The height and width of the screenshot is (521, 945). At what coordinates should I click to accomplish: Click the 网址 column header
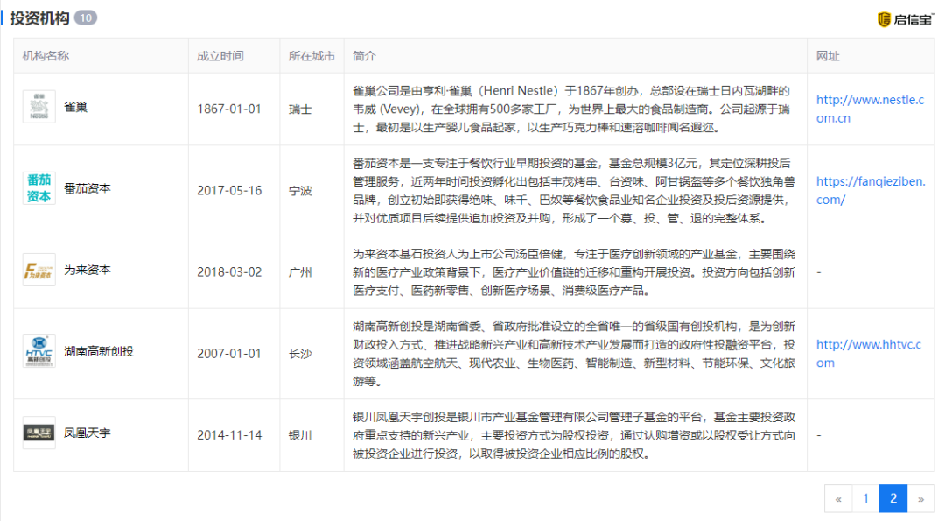click(x=828, y=56)
